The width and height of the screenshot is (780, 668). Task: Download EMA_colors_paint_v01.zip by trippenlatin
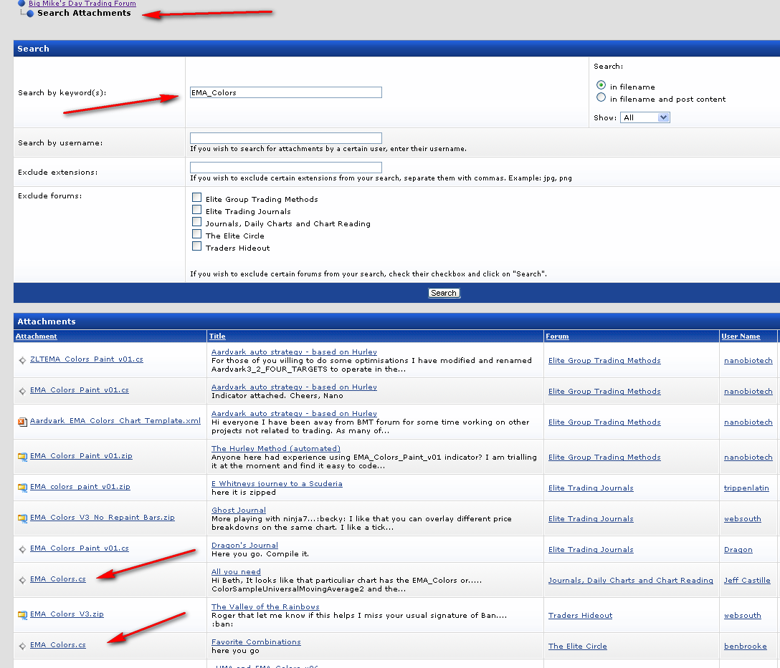click(x=80, y=487)
